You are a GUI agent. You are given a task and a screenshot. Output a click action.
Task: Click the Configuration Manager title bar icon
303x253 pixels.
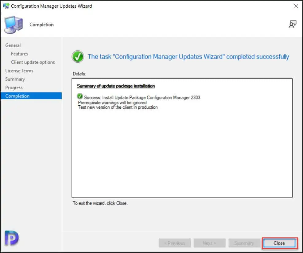[x=6, y=6]
